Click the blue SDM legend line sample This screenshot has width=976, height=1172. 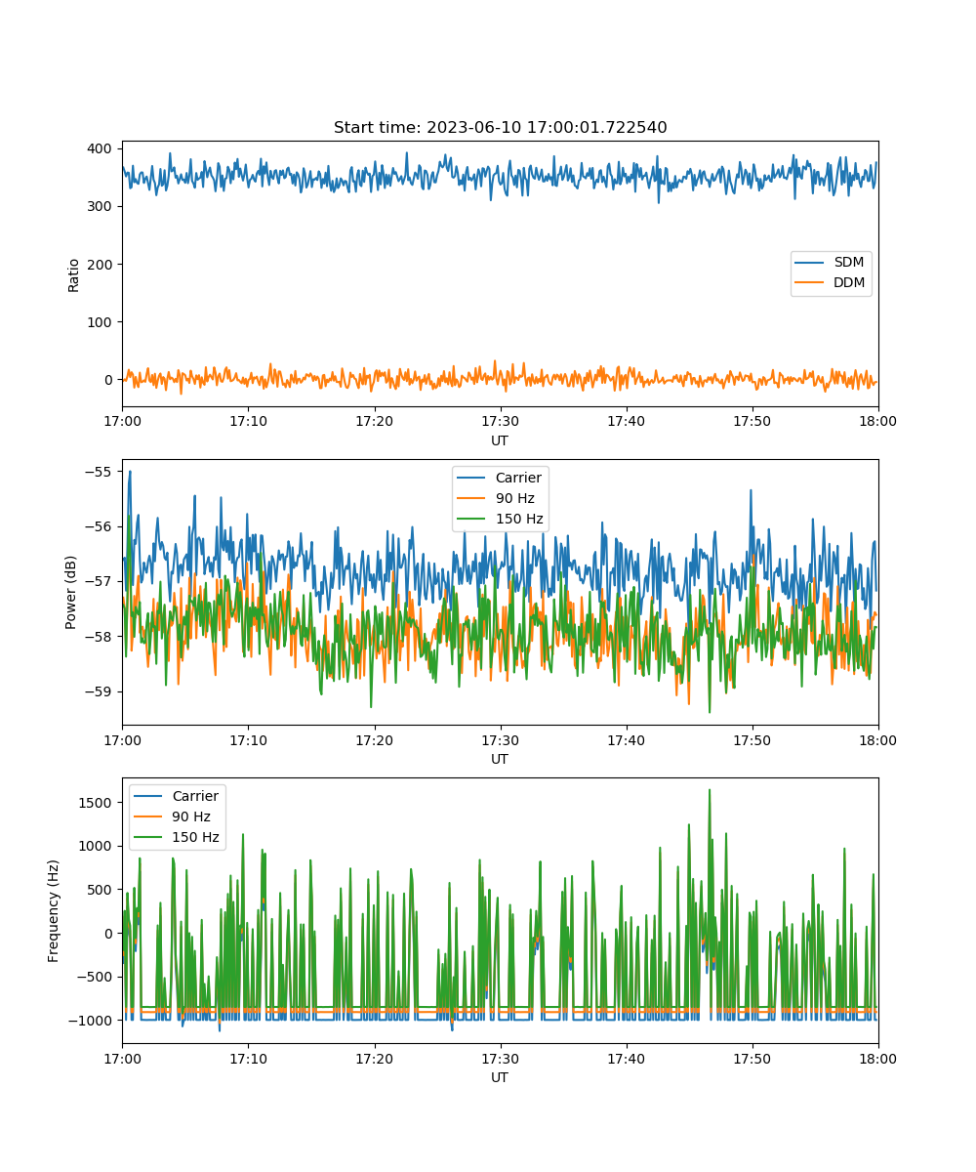810,263
